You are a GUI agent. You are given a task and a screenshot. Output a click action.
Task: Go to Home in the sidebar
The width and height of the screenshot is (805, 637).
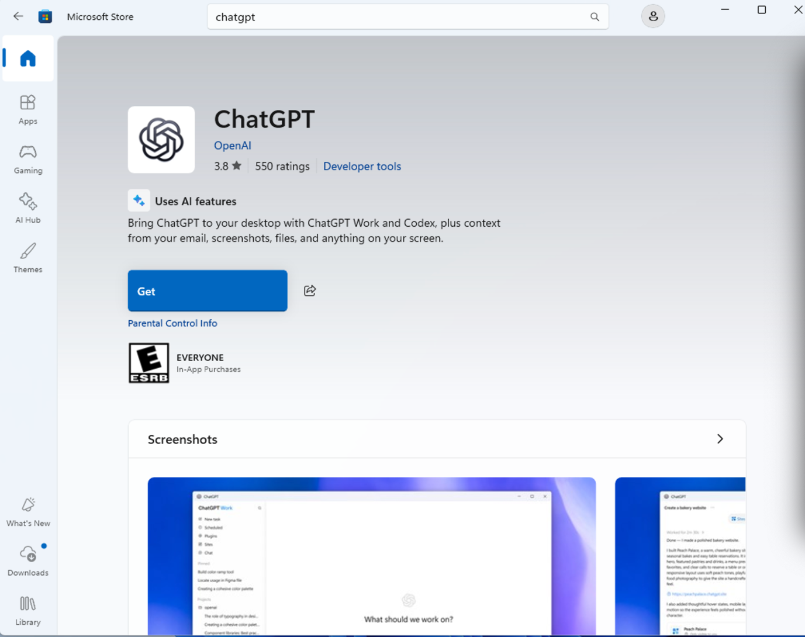tap(27, 58)
